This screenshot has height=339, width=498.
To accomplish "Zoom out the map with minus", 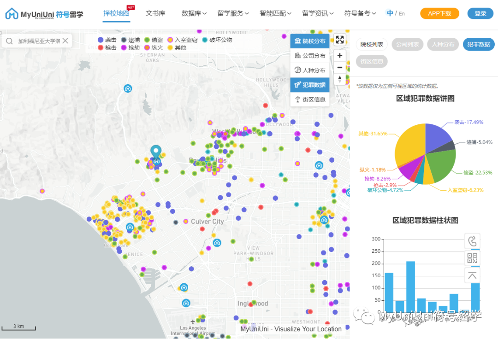I will click(x=339, y=67).
